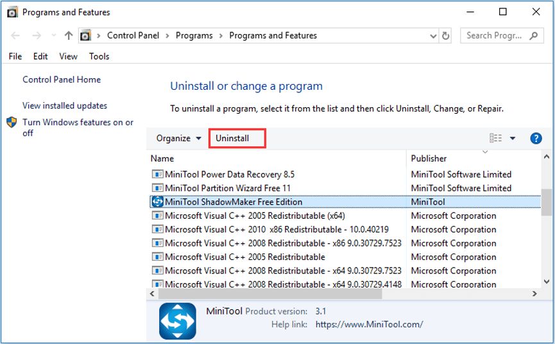Expand the chevron after Control Panel breadcrumb
This screenshot has width=555, height=344.
pyautogui.click(x=167, y=36)
